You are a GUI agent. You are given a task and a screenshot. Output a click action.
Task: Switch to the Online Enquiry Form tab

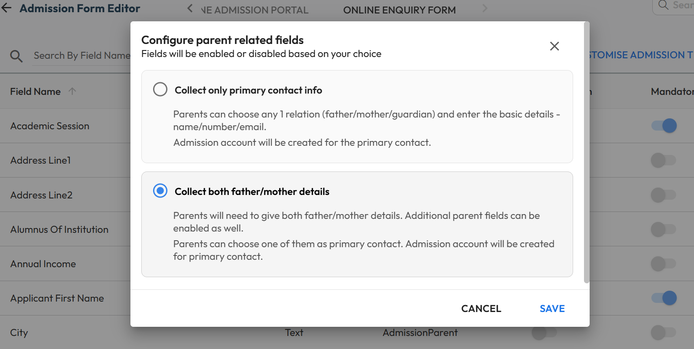(x=399, y=10)
